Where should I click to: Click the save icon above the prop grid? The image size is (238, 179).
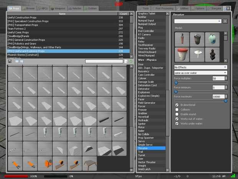[10, 61]
